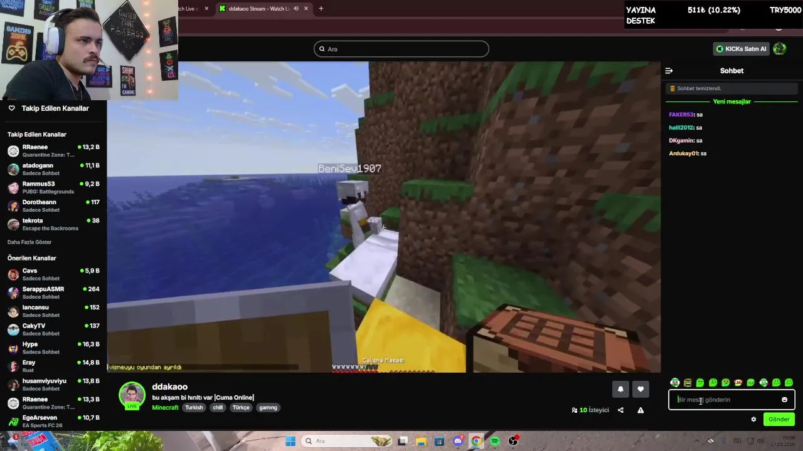Open OBS Studio from taskbar
Image resolution: width=803 pixels, height=451 pixels.
[513, 441]
